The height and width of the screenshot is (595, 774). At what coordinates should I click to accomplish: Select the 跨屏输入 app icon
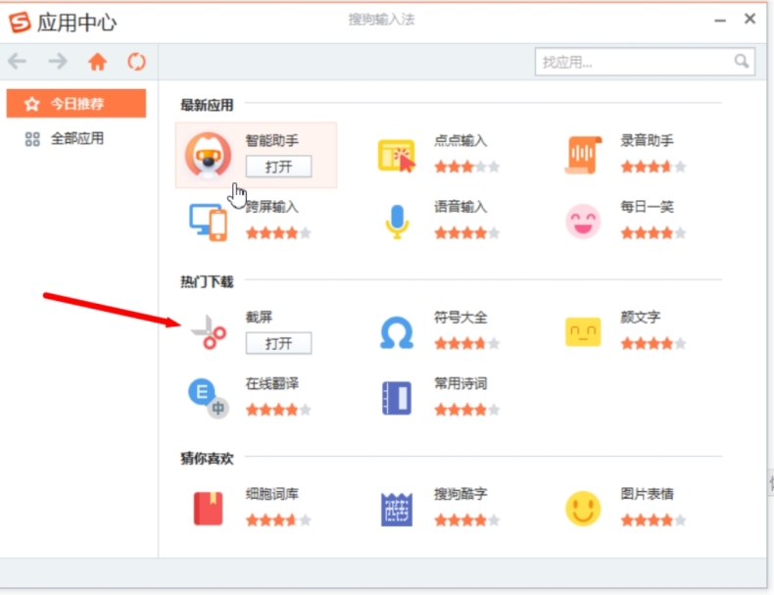pos(208,223)
